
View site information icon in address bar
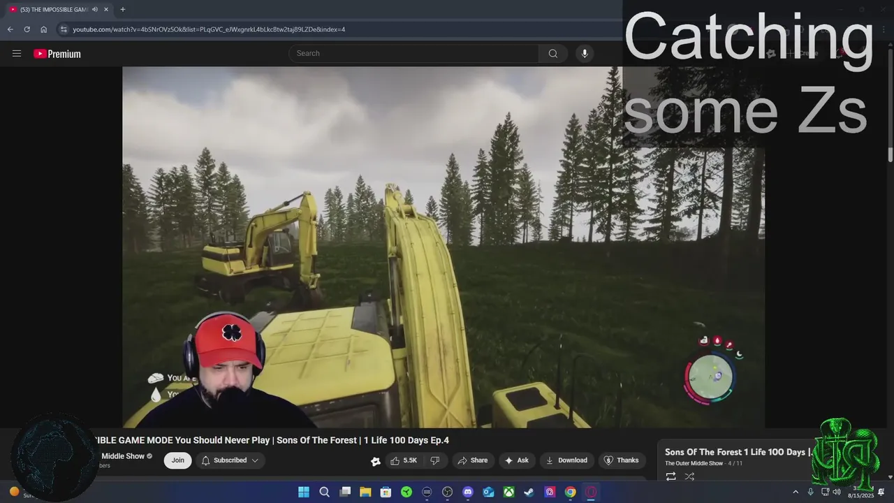click(64, 29)
